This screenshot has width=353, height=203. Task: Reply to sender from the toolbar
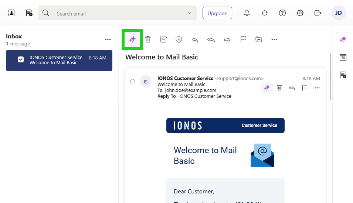(195, 40)
